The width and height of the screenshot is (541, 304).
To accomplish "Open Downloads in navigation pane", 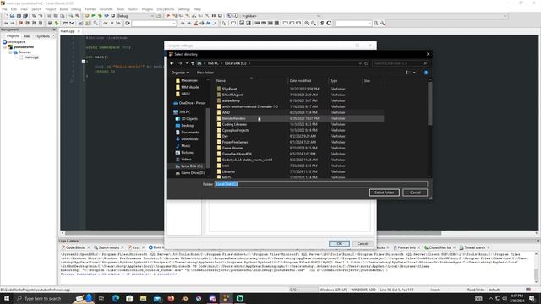I will (x=187, y=138).
